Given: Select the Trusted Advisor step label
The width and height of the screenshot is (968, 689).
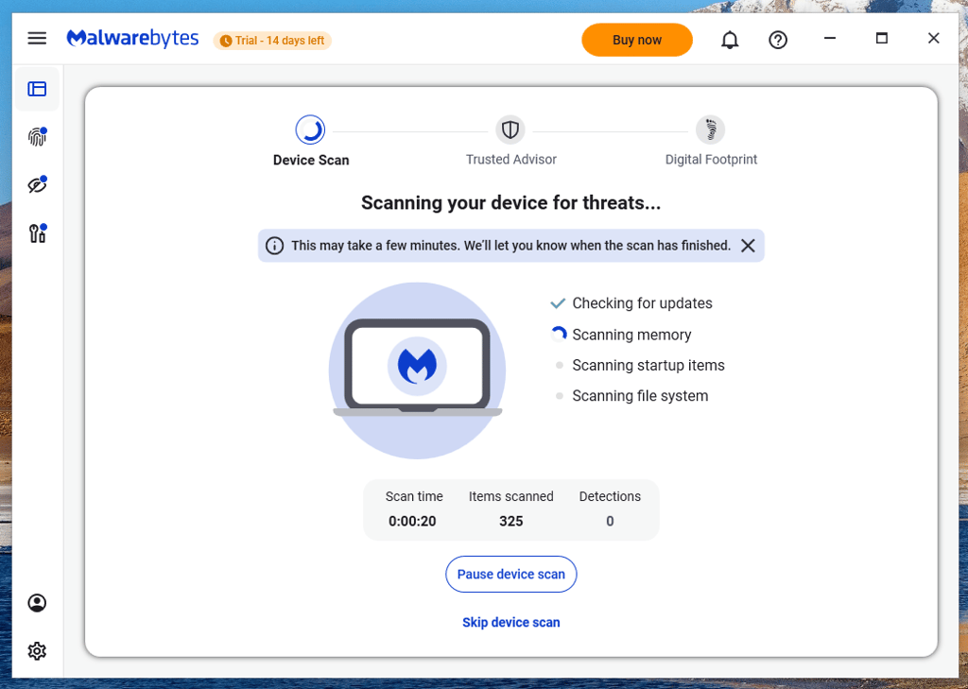Looking at the screenshot, I should [511, 160].
